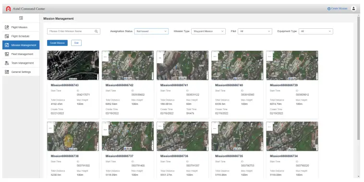This screenshot has height=182, width=364.
Task: Open map thumbnail of Mission666666738
Action: pos(73,136)
